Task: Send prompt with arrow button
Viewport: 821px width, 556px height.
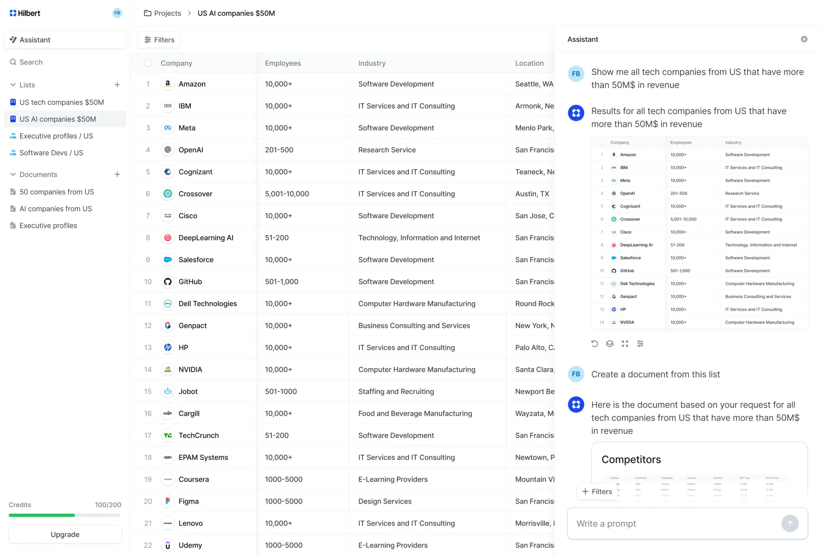Action: tap(790, 524)
